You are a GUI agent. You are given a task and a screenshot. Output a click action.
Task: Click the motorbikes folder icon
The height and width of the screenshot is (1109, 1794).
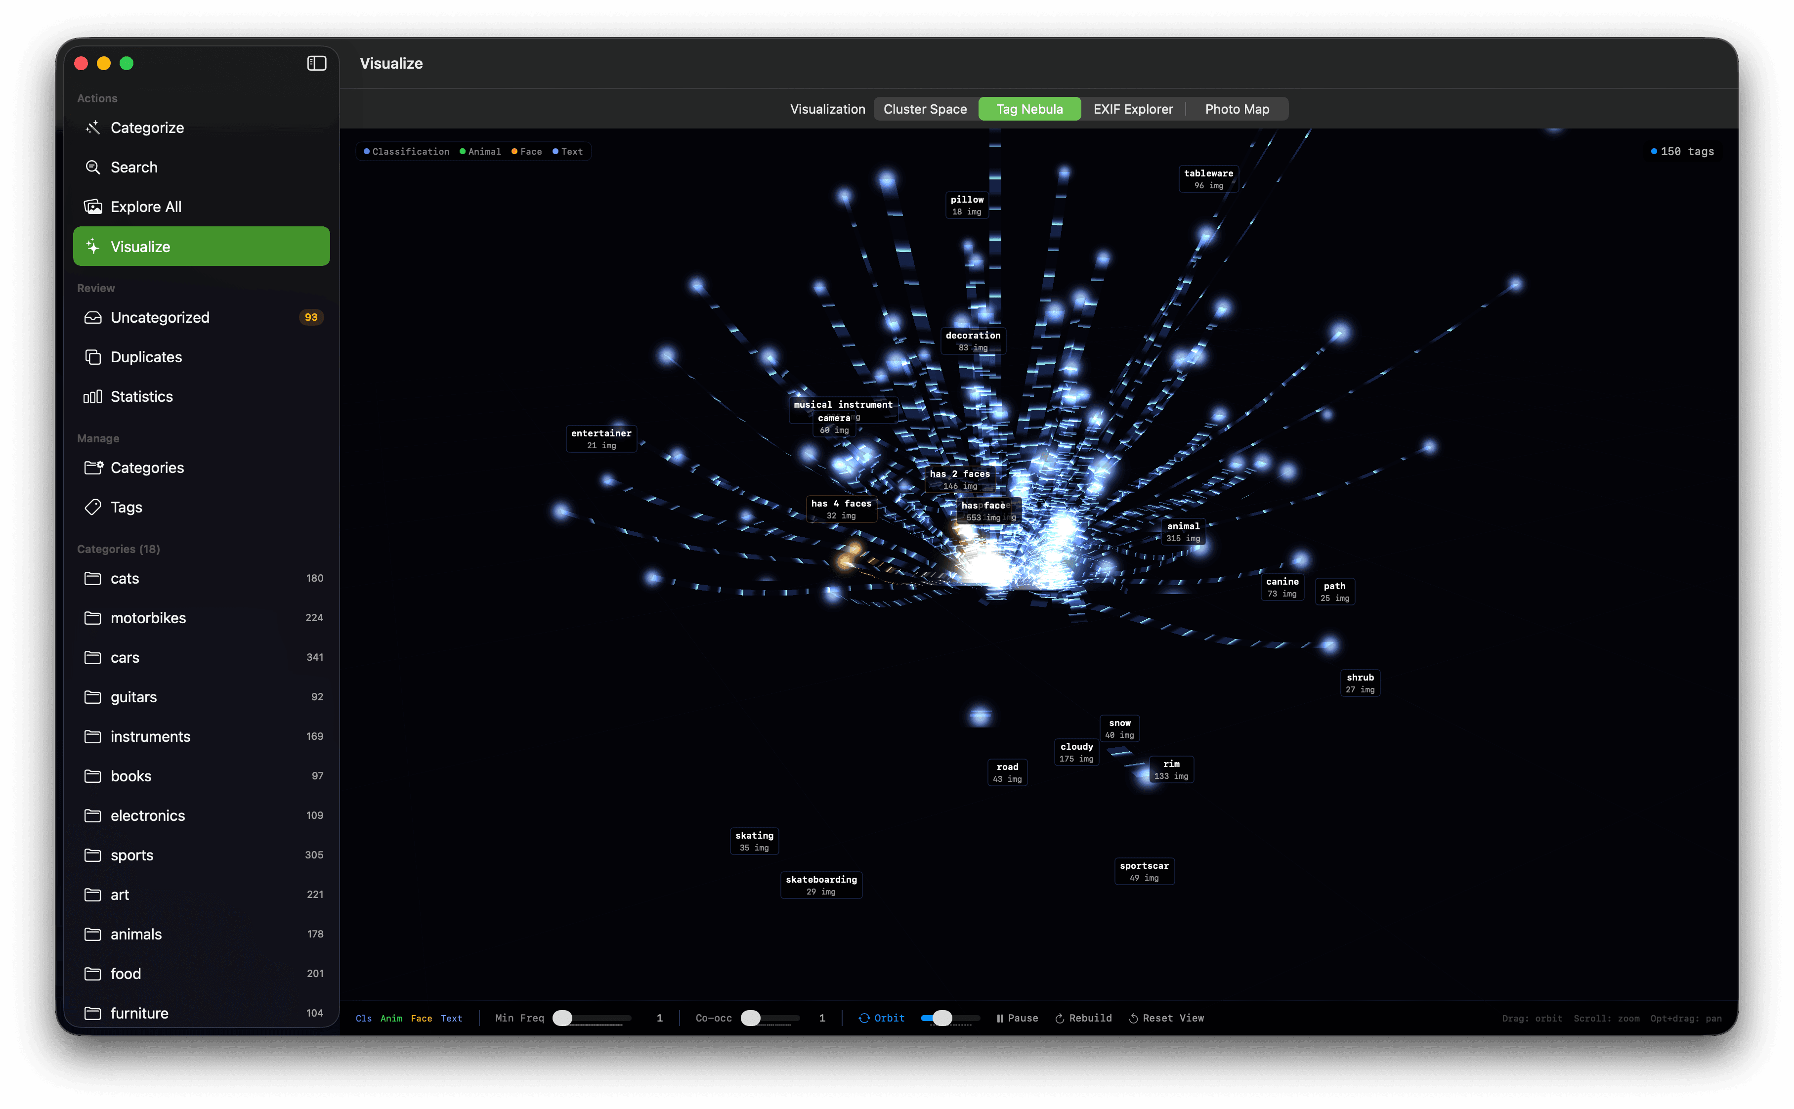click(92, 618)
